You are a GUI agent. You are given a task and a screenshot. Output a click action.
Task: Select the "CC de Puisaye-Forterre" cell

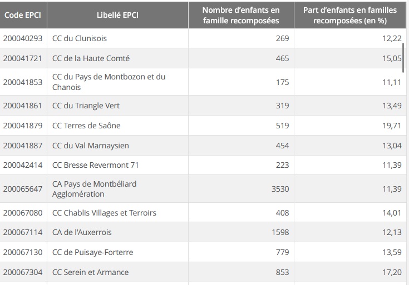[92, 252]
